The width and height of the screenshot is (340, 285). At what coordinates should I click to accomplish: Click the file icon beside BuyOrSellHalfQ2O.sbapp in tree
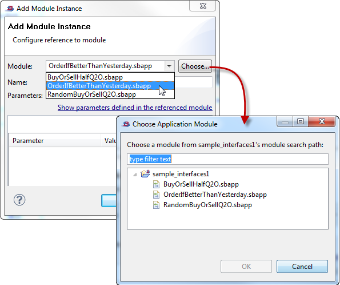point(156,184)
